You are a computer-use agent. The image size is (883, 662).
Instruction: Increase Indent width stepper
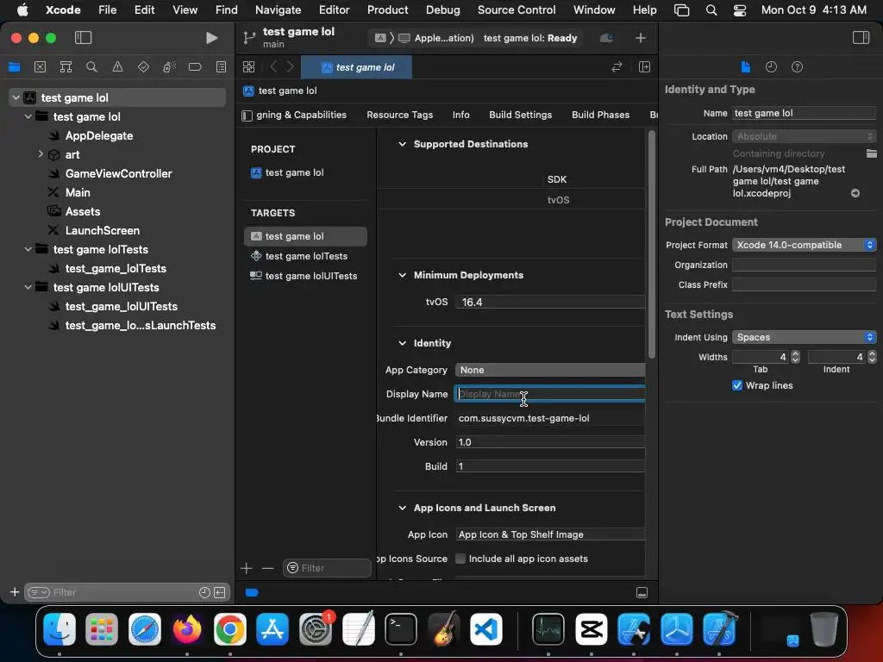coord(872,353)
